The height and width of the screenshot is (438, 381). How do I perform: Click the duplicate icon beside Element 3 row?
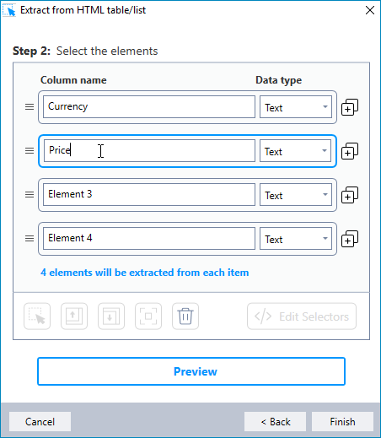click(350, 195)
